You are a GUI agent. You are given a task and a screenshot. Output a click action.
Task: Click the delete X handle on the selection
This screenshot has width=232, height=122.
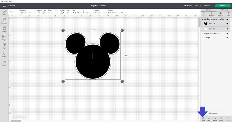[63, 30]
